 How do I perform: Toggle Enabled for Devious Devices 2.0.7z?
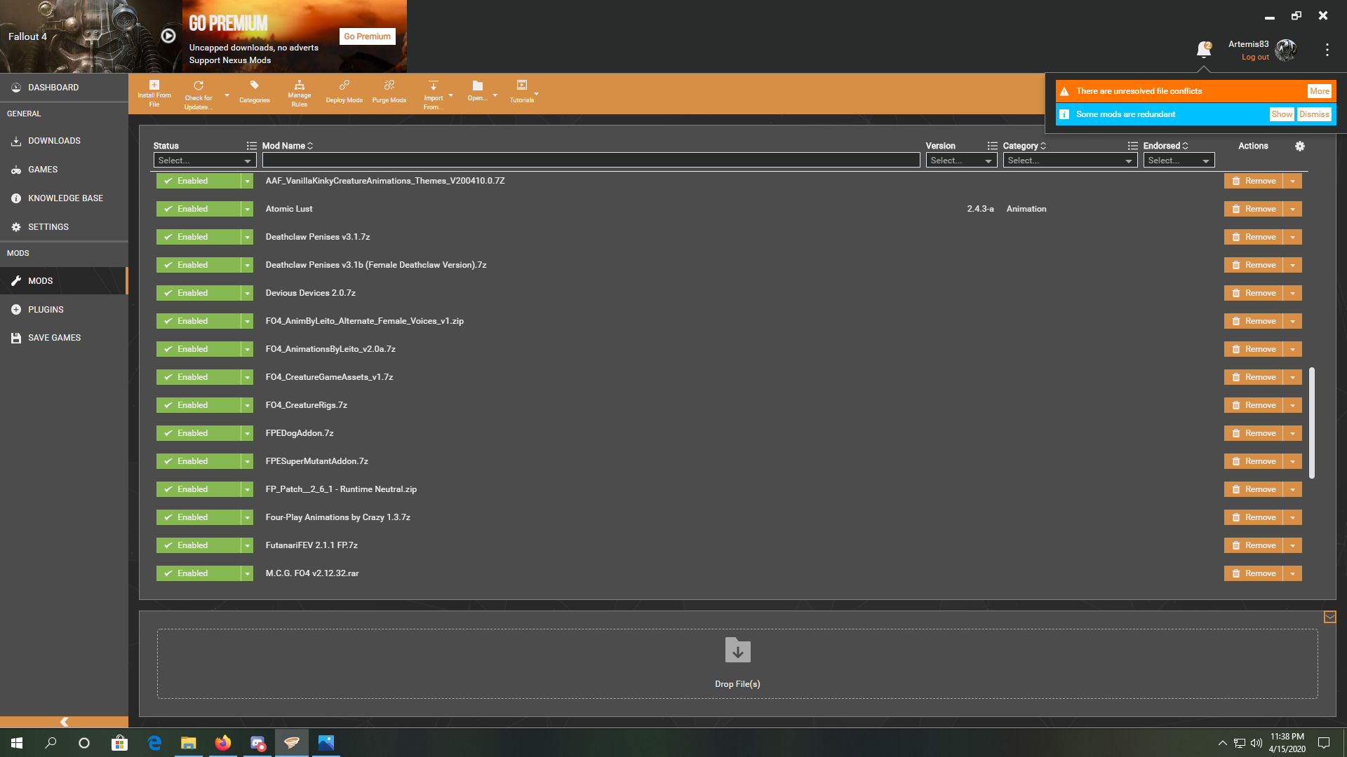[199, 293]
